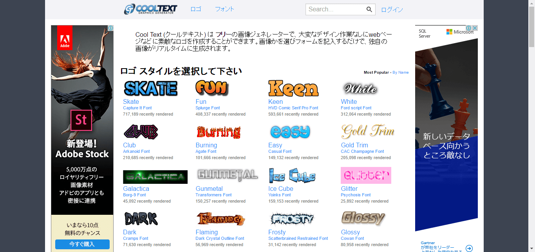Open the フォント menu
The width and height of the screenshot is (535, 252).
point(224,9)
